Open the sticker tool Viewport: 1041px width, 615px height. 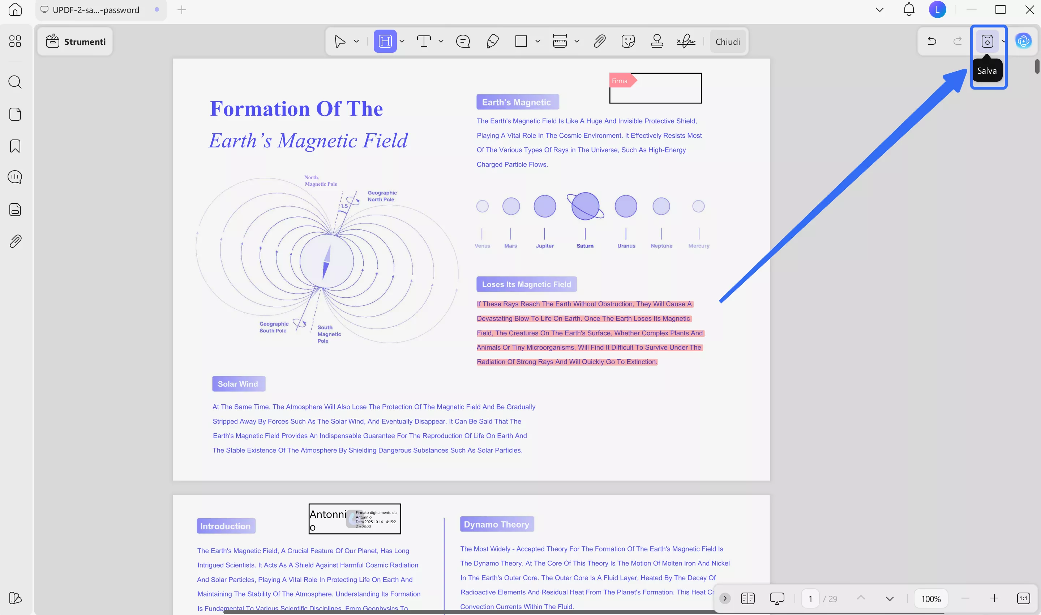(x=628, y=41)
